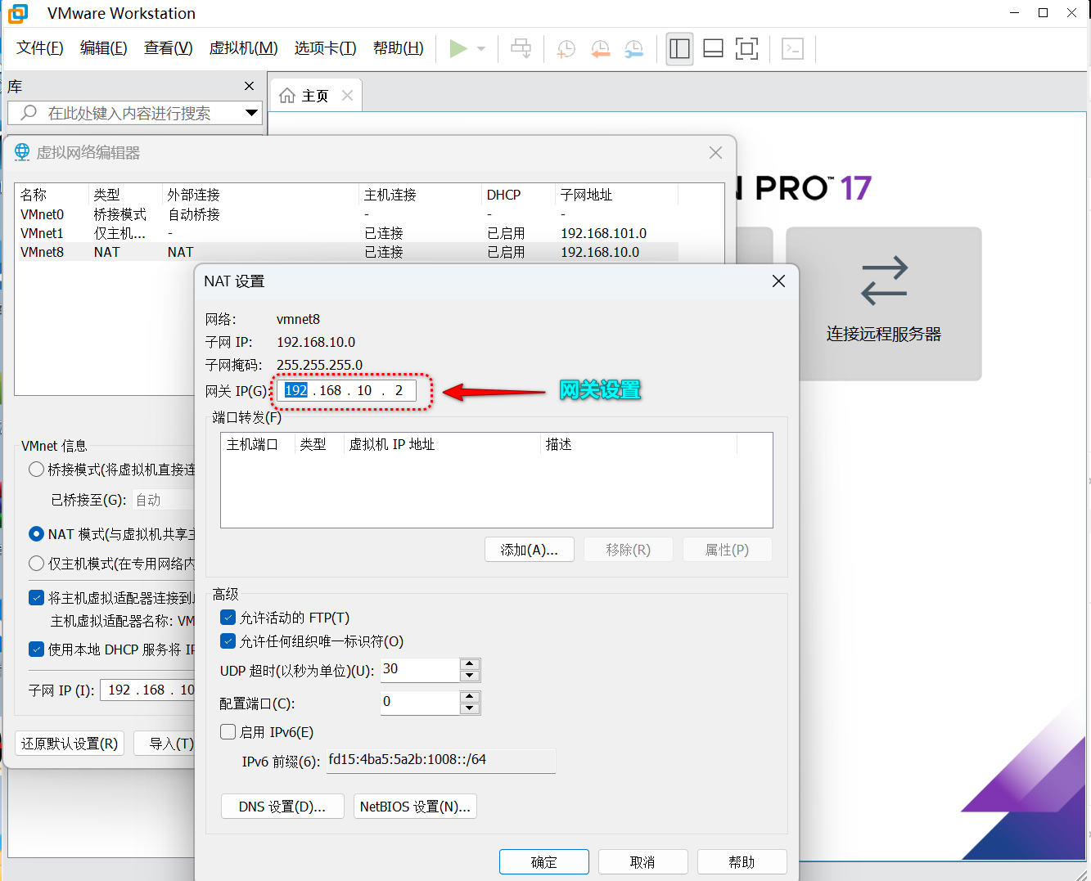Increase 配置端口 value with up arrow
This screenshot has height=881, width=1091.
click(470, 697)
